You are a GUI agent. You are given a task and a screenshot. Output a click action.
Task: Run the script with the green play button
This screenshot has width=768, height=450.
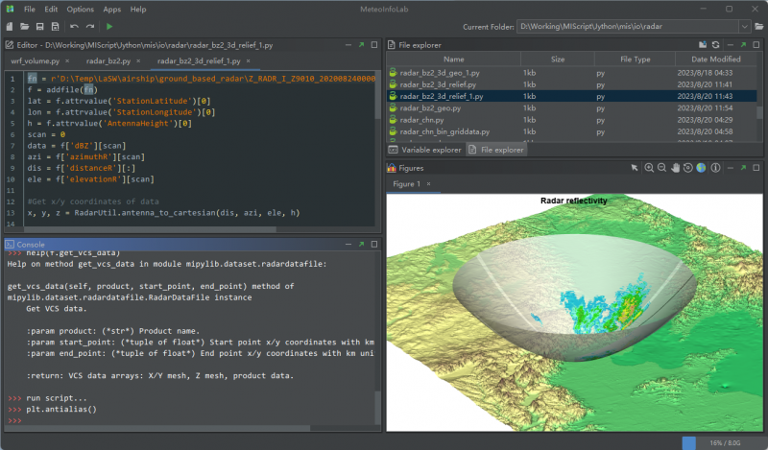point(109,26)
